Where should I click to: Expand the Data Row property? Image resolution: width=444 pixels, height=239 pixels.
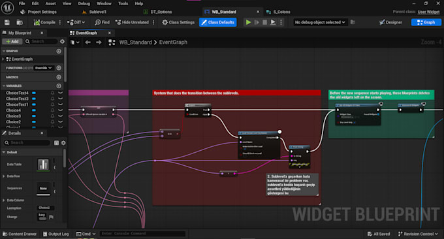coord(3,176)
